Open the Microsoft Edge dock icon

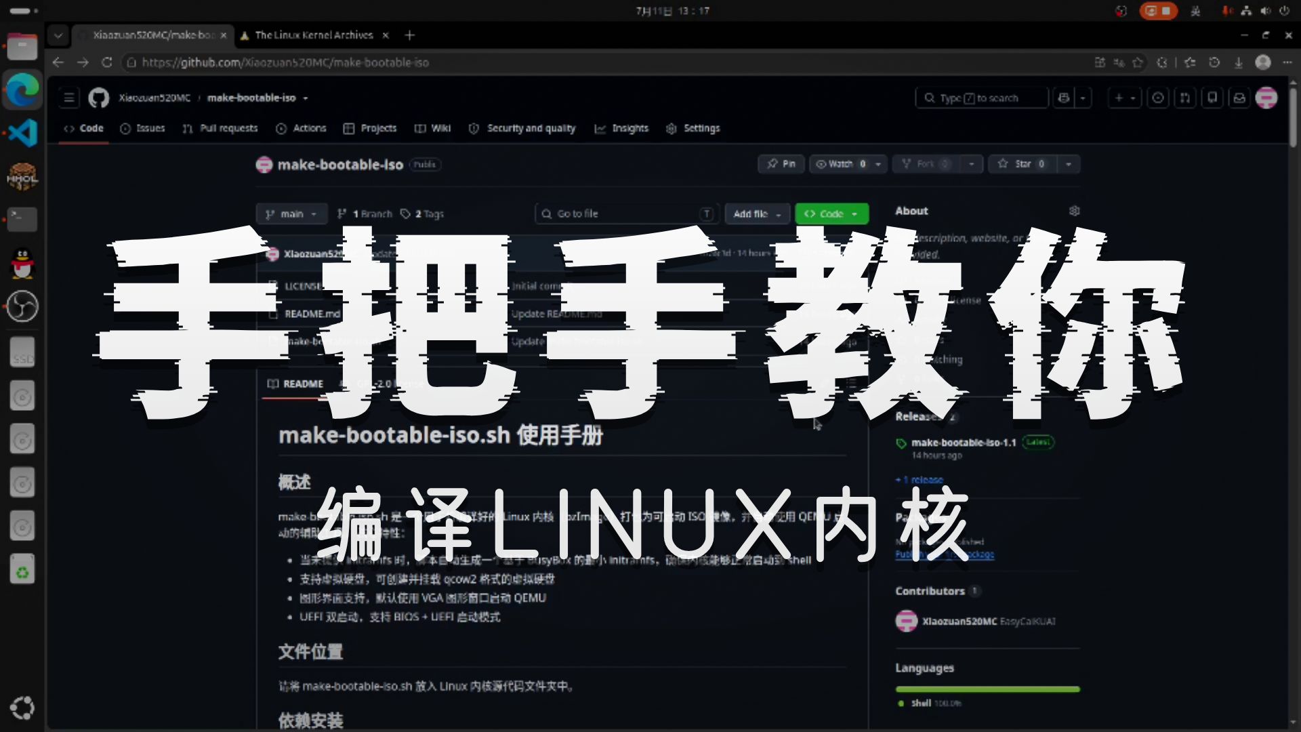click(x=22, y=90)
